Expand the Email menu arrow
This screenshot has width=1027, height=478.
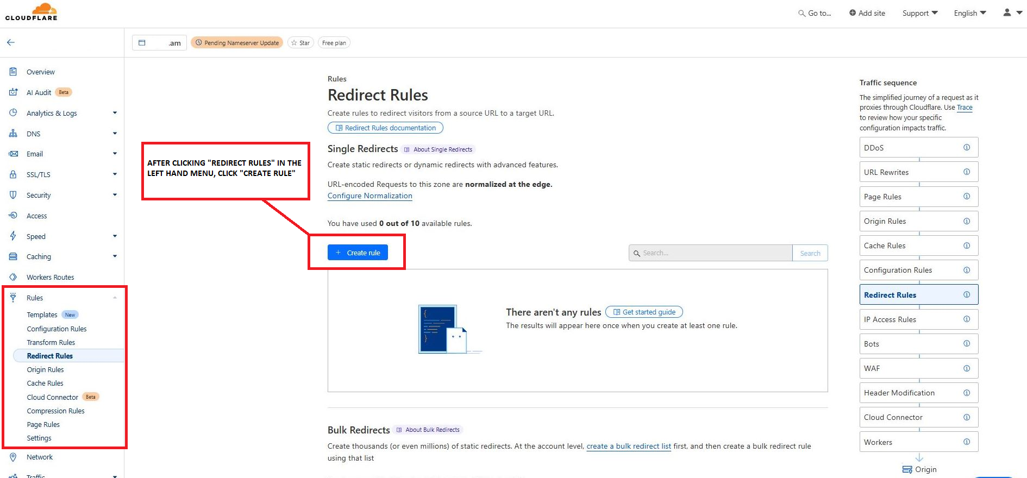115,154
